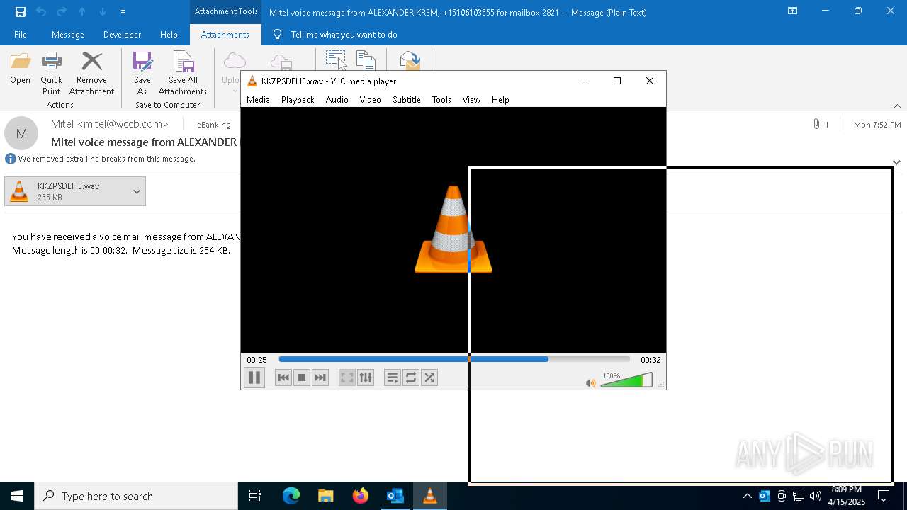Click the taskbar search box
The height and width of the screenshot is (510, 907).
pyautogui.click(x=136, y=496)
